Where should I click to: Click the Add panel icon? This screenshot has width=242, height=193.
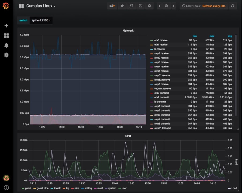coord(112,6)
